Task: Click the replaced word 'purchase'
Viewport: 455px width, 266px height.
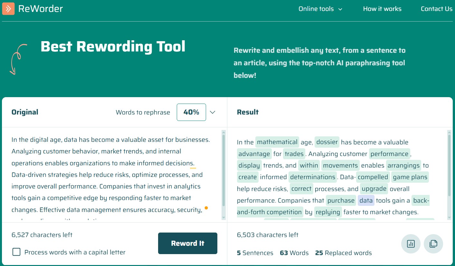Action: point(341,200)
